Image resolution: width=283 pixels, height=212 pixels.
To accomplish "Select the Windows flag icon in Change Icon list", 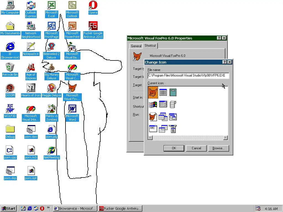I will pyautogui.click(x=153, y=104).
